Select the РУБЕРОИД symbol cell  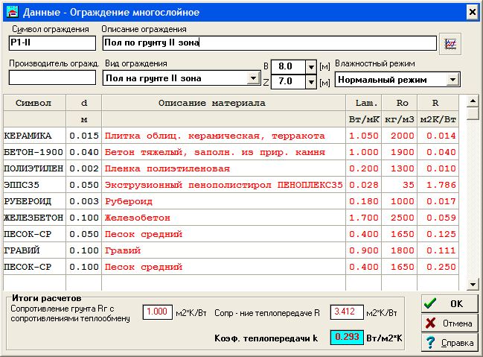pos(34,201)
